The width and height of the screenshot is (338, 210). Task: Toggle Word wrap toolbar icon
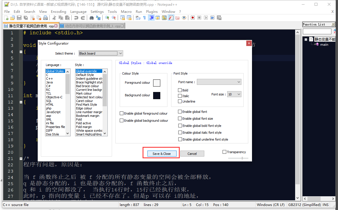[138, 18]
